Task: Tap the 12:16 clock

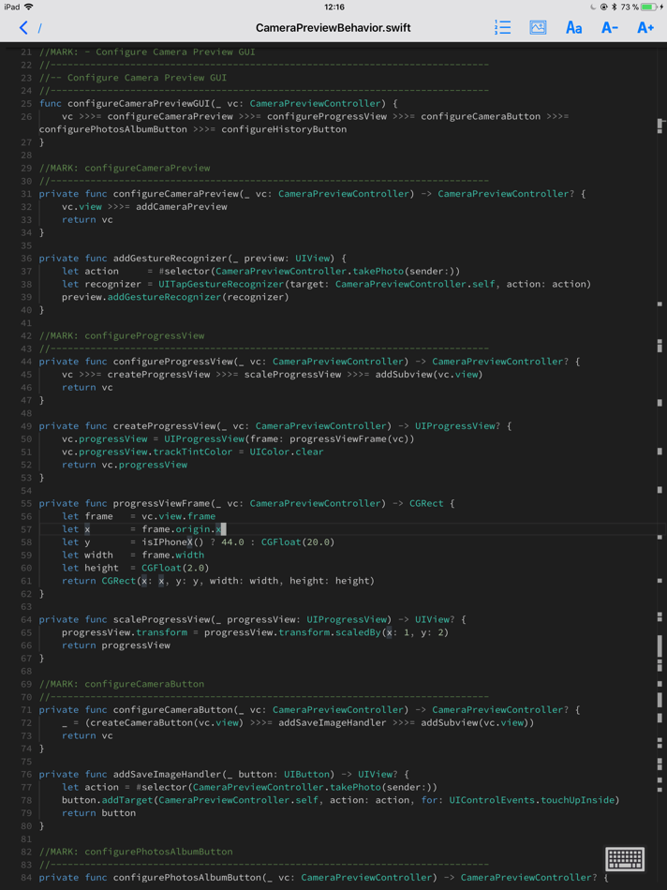Action: point(333,7)
